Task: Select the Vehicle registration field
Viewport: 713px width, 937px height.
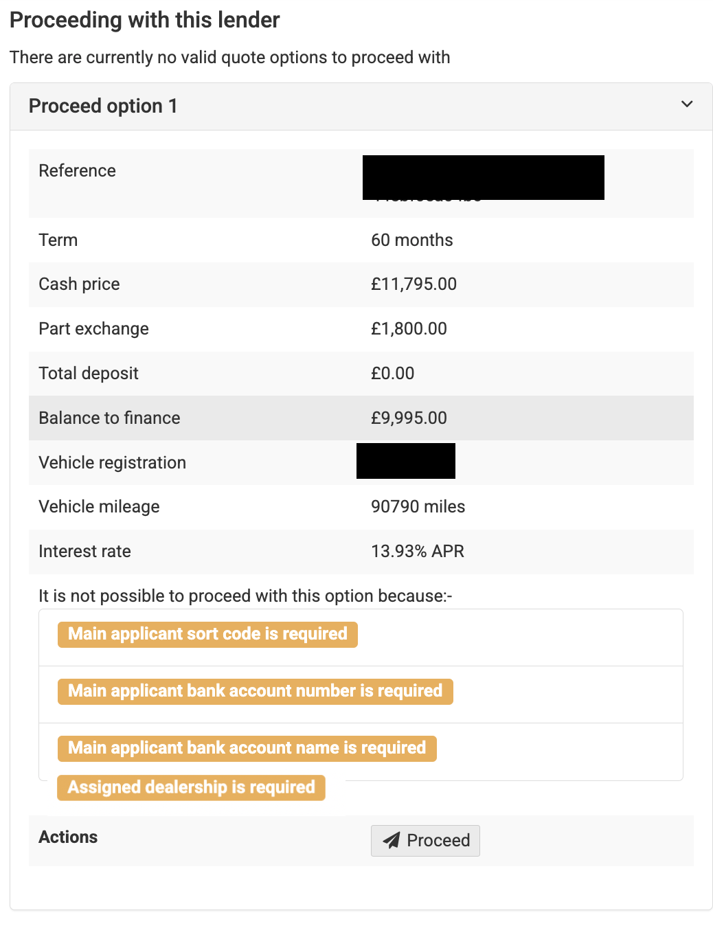Action: (x=405, y=461)
